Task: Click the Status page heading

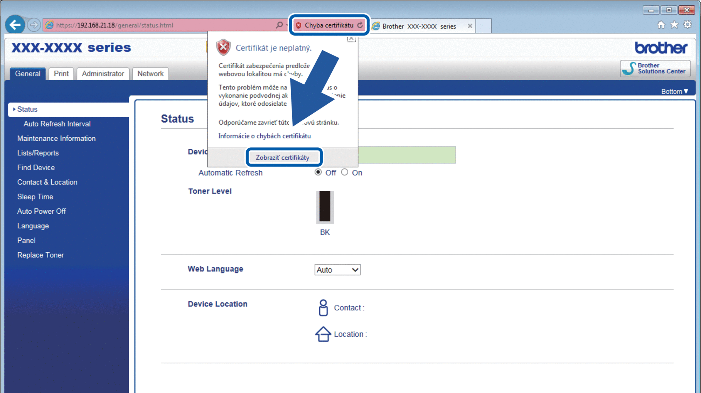Action: (177, 118)
